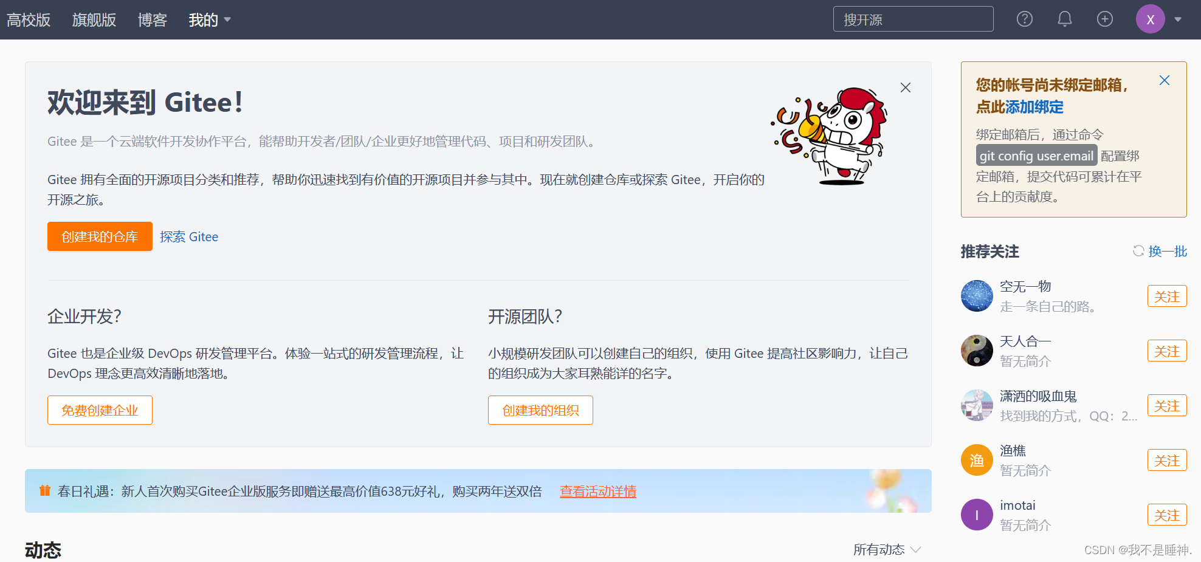Screen dimensions: 1201x562
Task: Open the 旗舰版 menu item
Action: coord(94,20)
